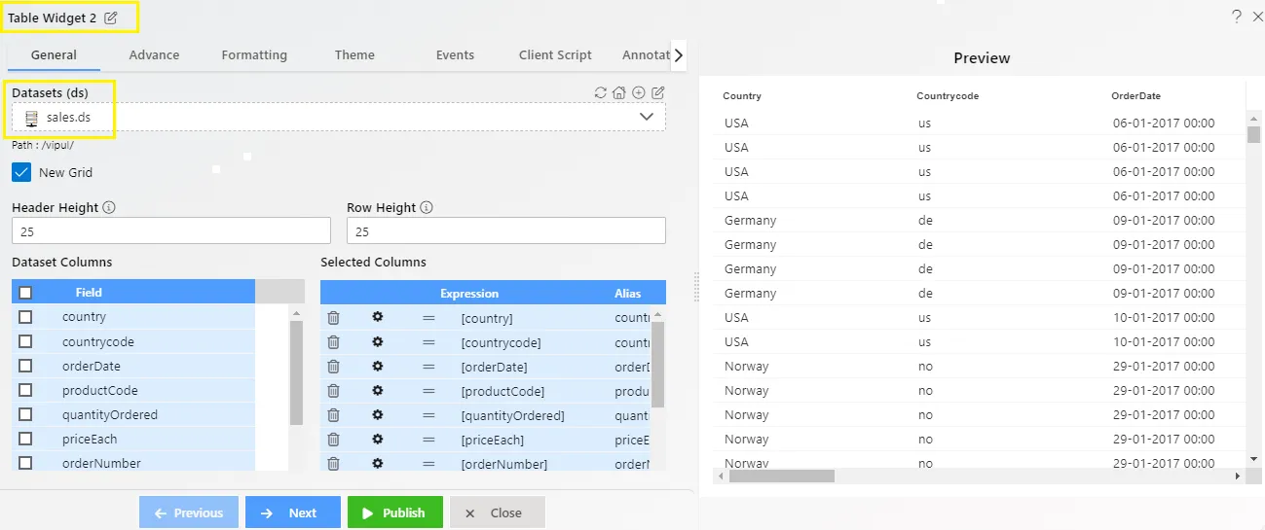
Task: Switch to the Advance tab
Action: coord(154,55)
